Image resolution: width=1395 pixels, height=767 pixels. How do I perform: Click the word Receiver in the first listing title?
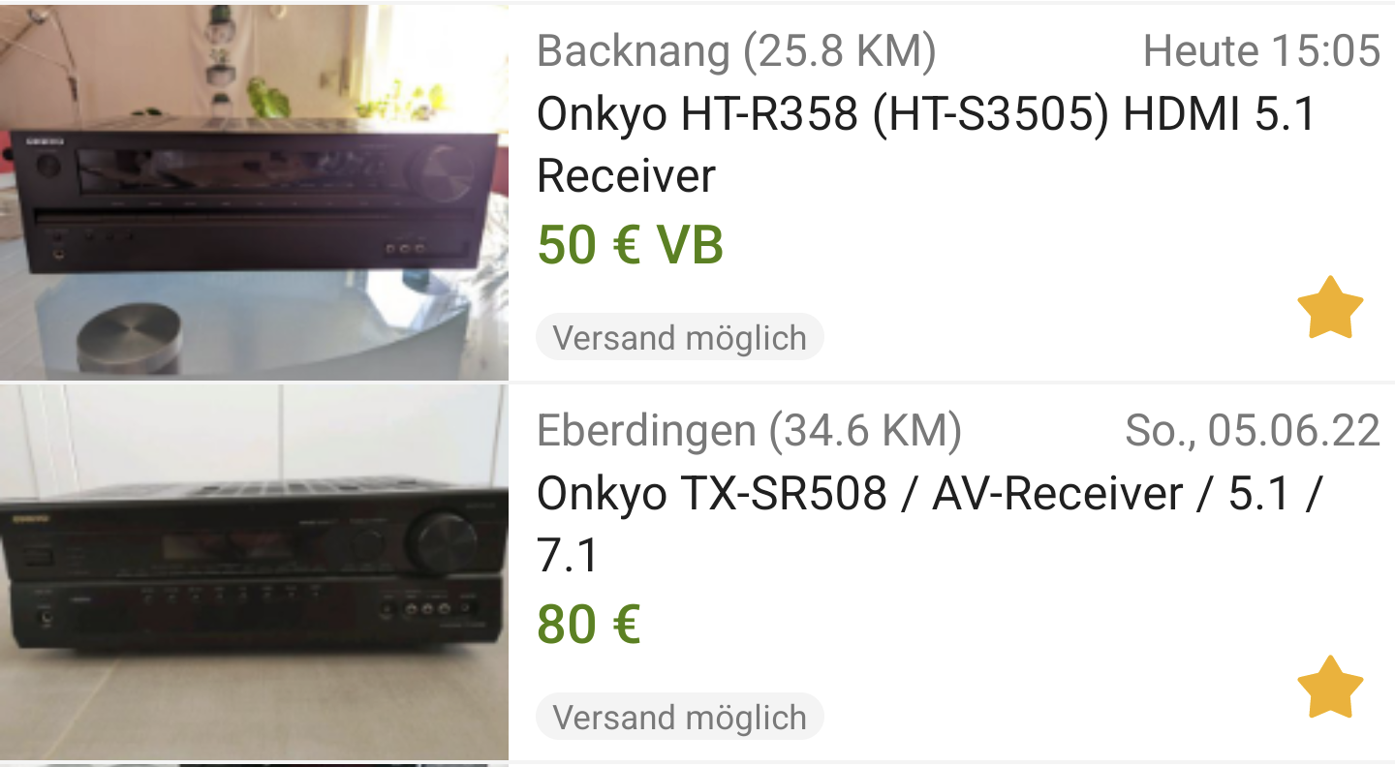tap(626, 176)
